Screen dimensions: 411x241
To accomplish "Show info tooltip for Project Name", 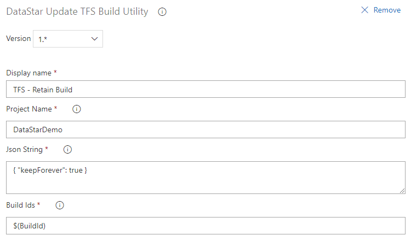I will [77, 109].
